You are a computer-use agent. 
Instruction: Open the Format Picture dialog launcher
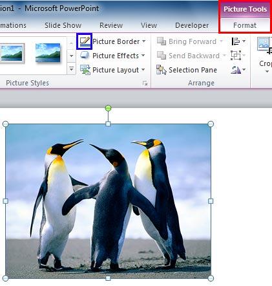(x=145, y=83)
